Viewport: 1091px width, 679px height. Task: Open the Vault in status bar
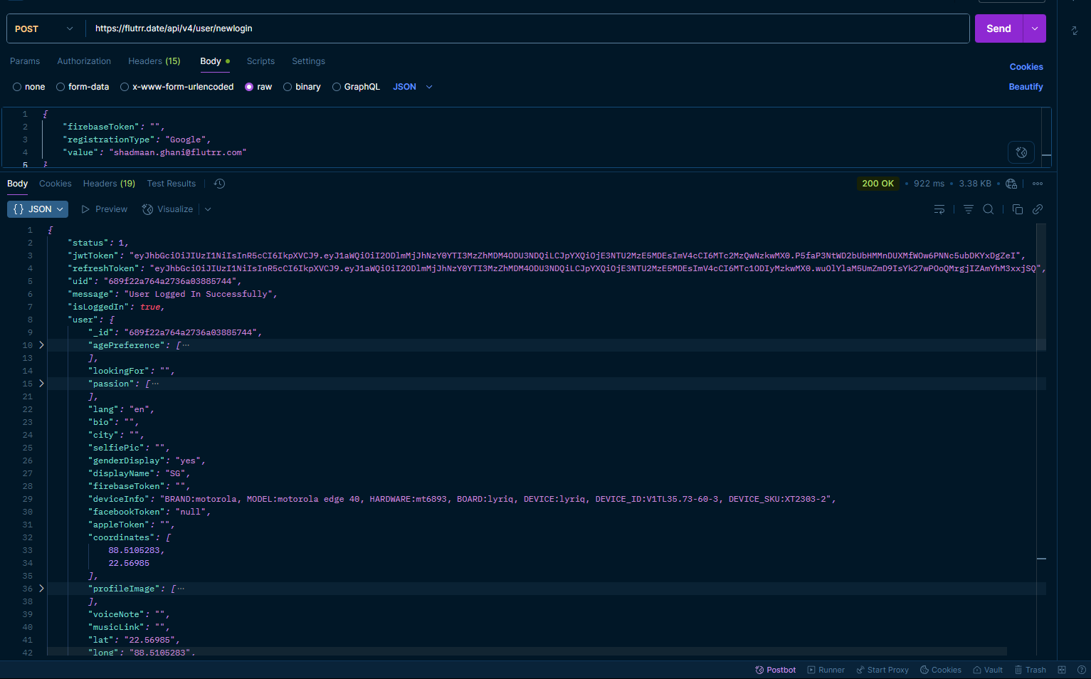pyautogui.click(x=988, y=670)
